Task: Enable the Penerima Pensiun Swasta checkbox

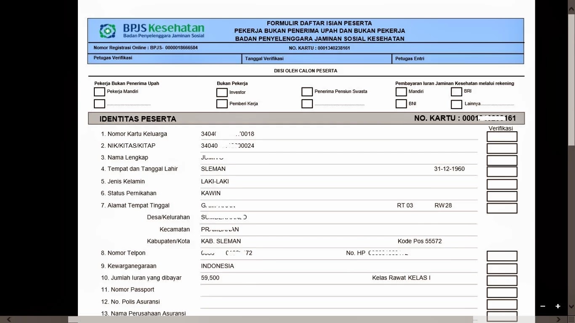Action: [x=307, y=92]
